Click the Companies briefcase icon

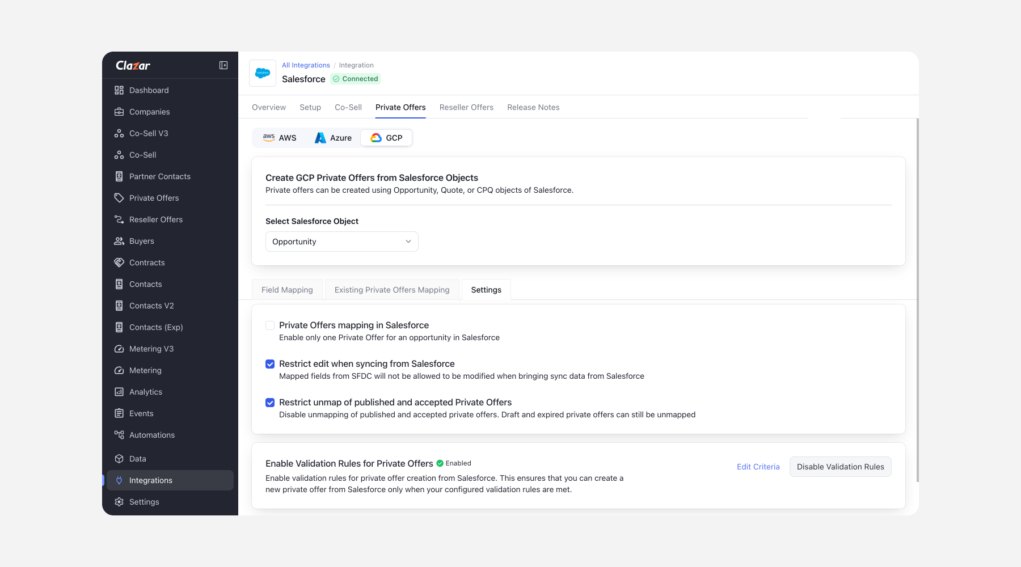[x=119, y=112]
